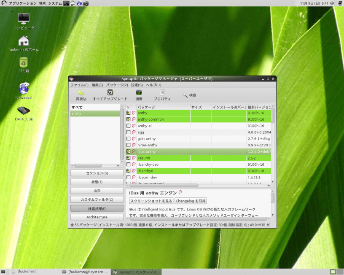The image size is (344, 275).
Task: Open the Places (場所) panel menu
Action: coord(42,3)
